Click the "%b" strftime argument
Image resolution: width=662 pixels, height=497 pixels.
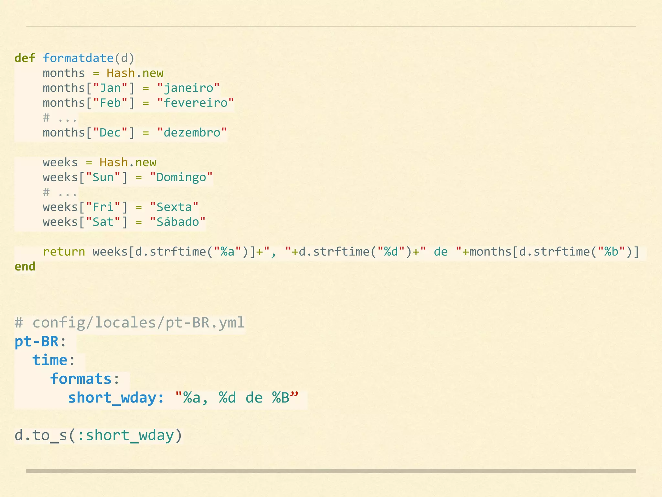tap(611, 252)
